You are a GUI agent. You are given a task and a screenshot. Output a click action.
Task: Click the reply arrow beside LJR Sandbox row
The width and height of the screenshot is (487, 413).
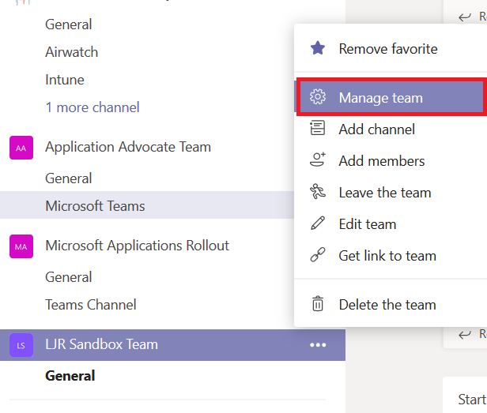click(x=465, y=335)
